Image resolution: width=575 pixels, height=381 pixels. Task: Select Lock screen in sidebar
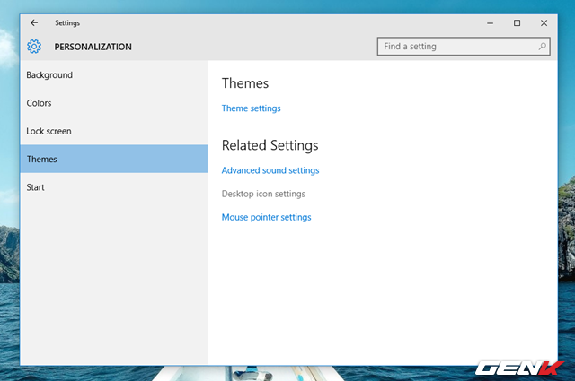coord(114,131)
